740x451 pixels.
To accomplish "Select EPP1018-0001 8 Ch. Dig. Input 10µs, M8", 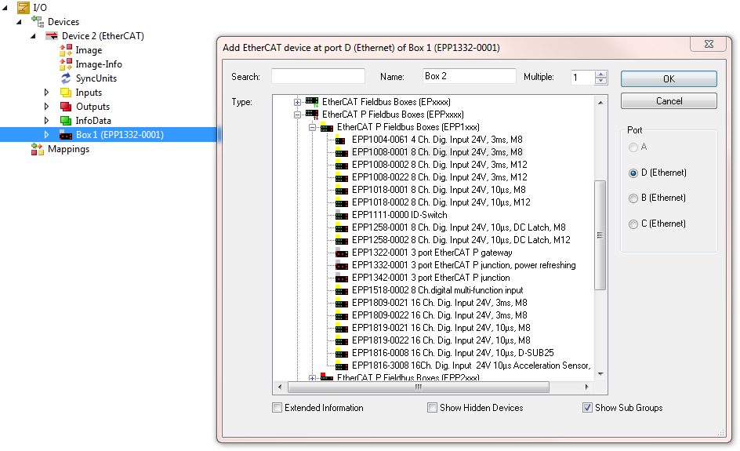I will [438, 190].
